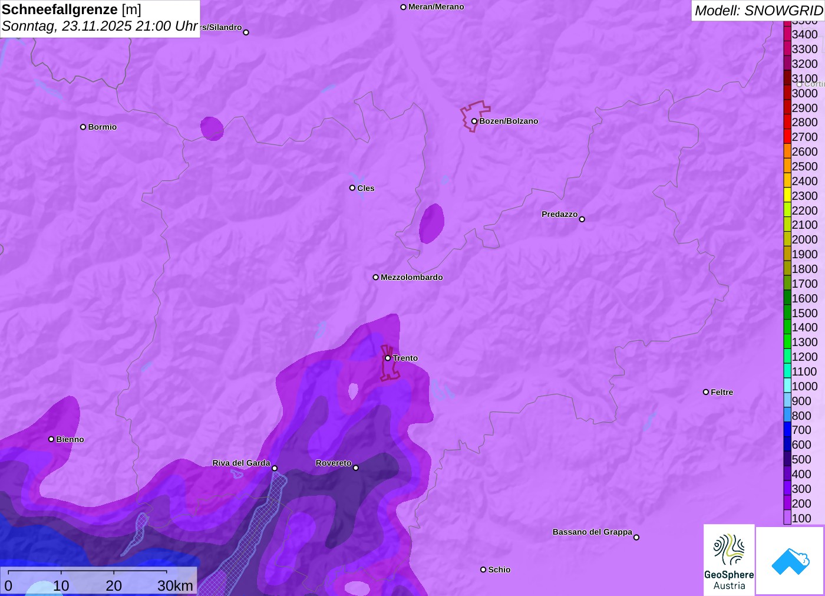
Task: Click the Bormio location marker
Action: pos(83,127)
